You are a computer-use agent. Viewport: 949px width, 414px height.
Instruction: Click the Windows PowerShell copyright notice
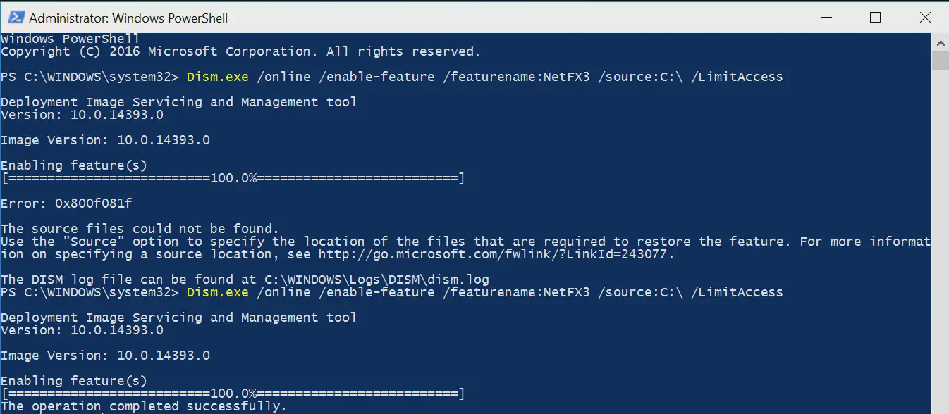click(240, 51)
